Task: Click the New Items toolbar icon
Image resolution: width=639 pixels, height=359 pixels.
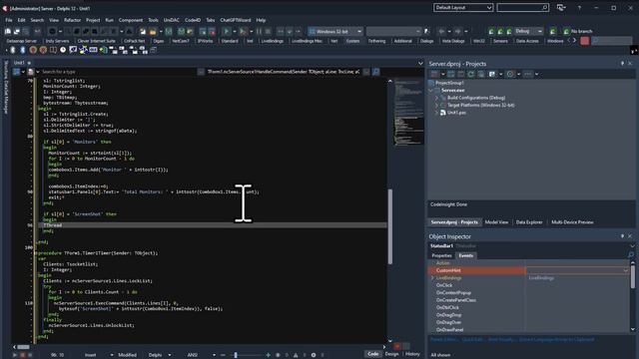Action: (142, 31)
